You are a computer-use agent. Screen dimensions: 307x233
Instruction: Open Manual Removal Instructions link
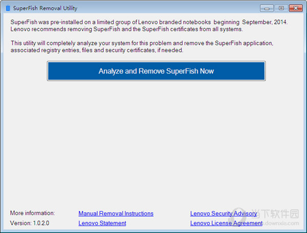(x=116, y=214)
